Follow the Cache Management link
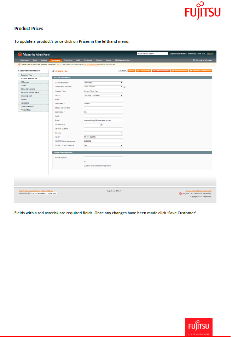Screen dimensions: 238x337 (x=91, y=64)
